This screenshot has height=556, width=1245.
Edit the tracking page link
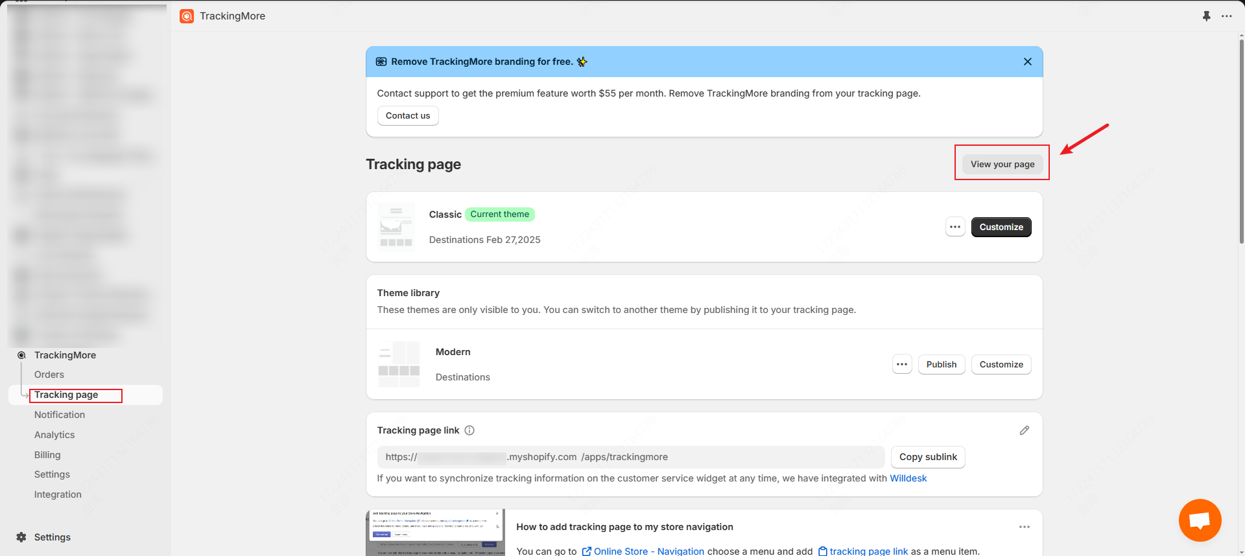1025,430
